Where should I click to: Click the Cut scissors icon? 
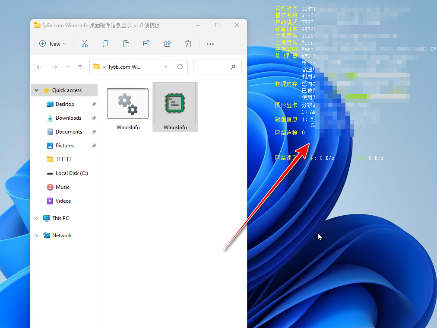coord(85,44)
